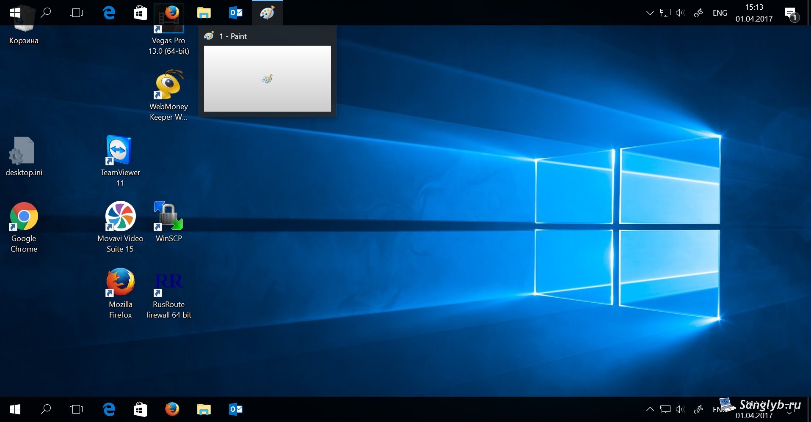Expand hidden tray icons in bottom taskbar
The width and height of the screenshot is (811, 422).
(x=650, y=409)
